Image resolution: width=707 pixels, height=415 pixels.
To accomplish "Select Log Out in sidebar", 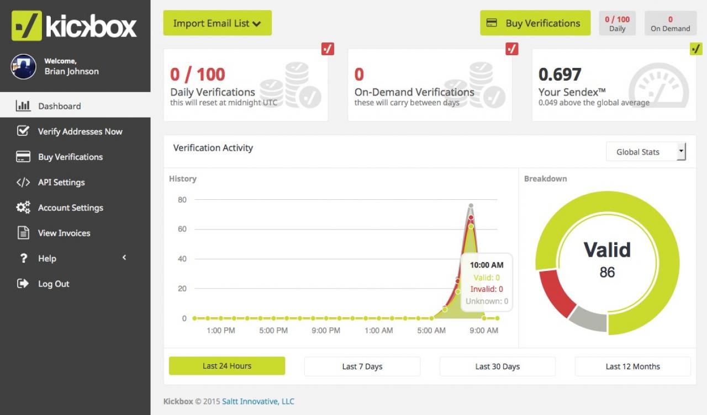I will 75,284.
